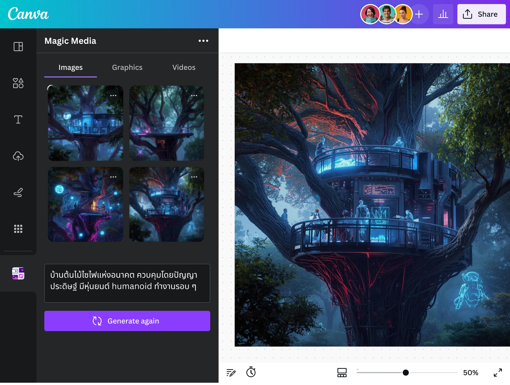510x385 pixels.
Task: Open the presentation timer
Action: (251, 373)
